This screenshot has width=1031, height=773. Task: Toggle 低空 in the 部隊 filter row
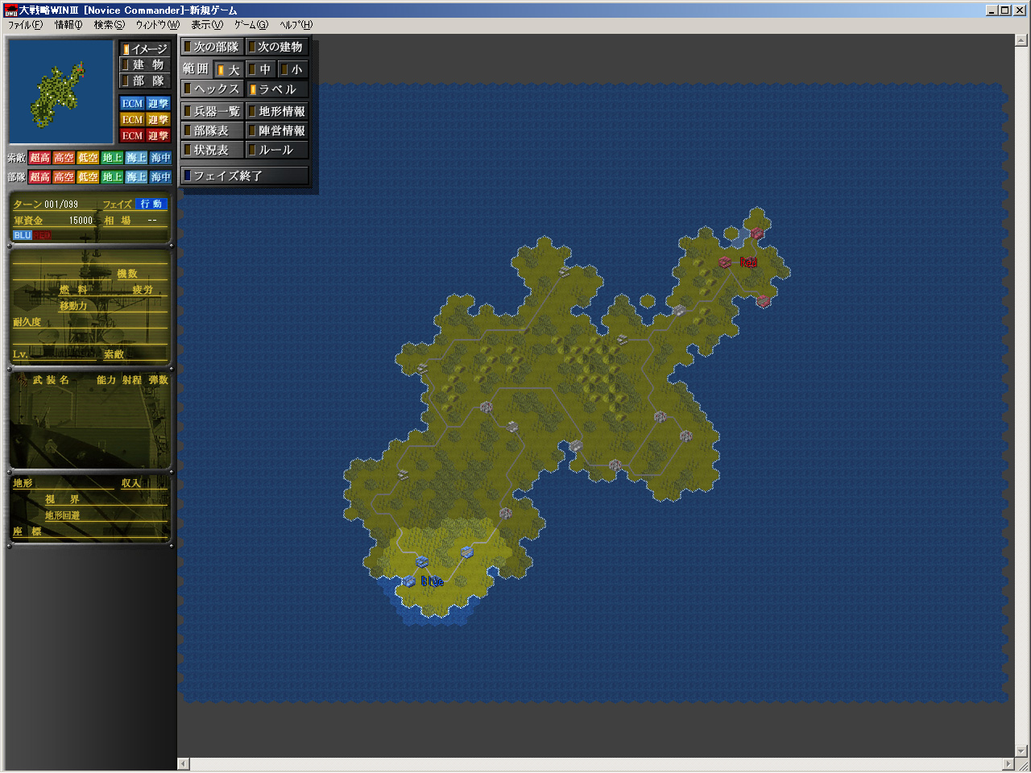click(x=88, y=177)
